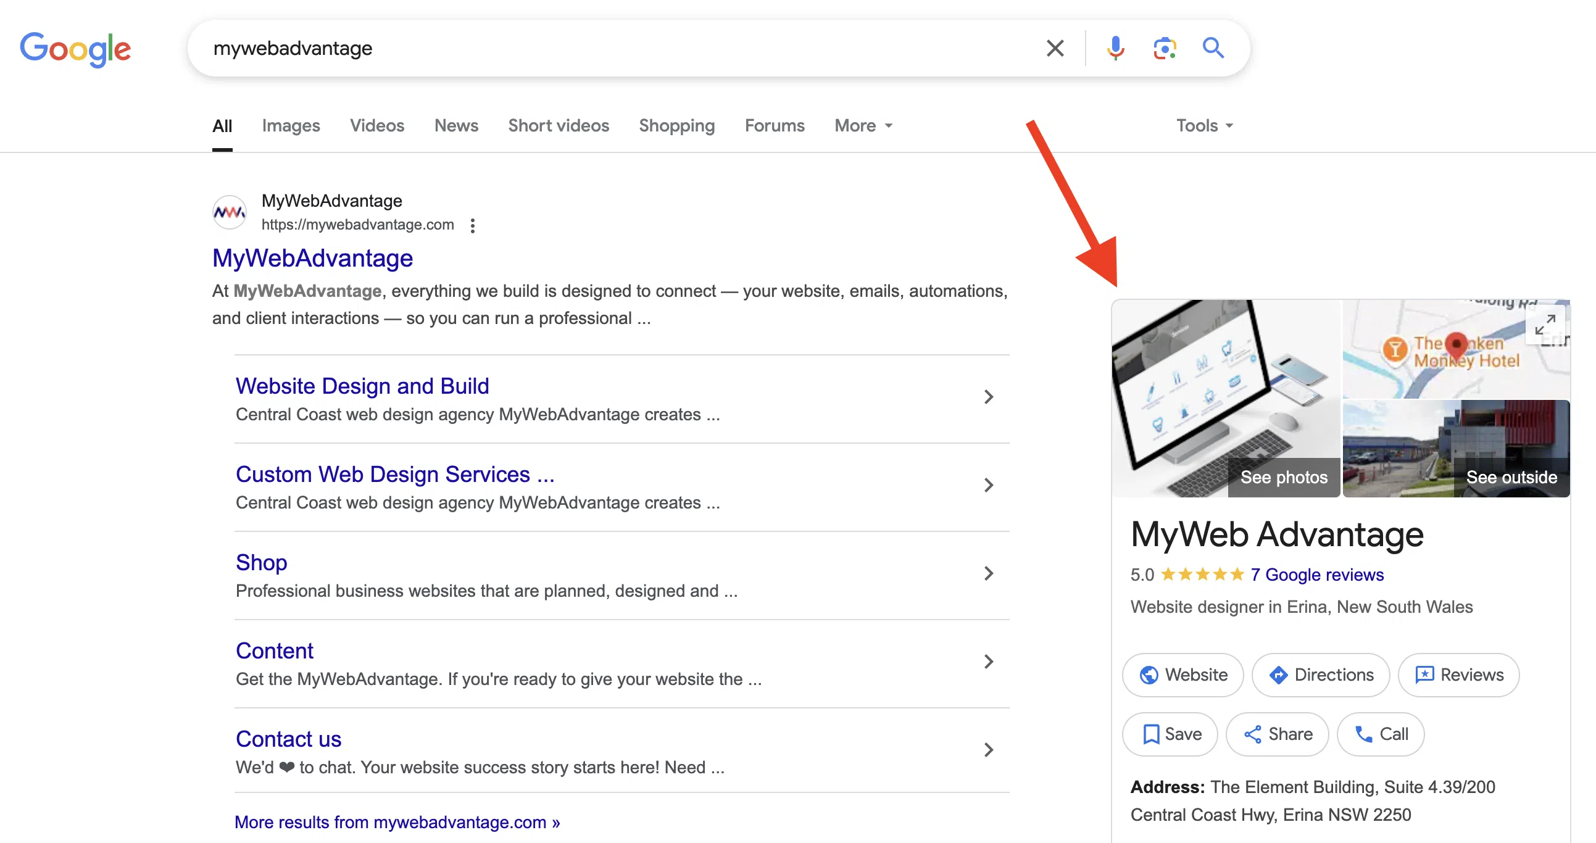Switch to the Images tab
This screenshot has height=843, width=1596.
(291, 126)
